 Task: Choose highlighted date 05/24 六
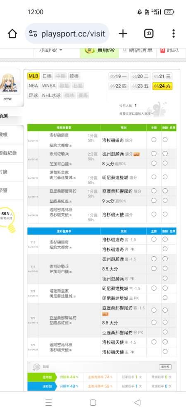162,86
